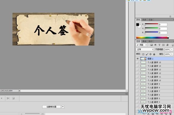Click the 创建帧动画 button

(x=52, y=107)
